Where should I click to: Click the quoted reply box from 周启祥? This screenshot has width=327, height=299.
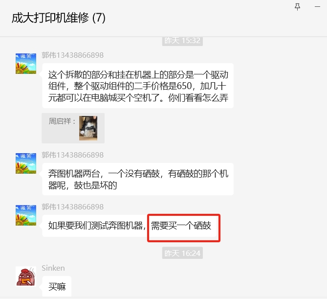[73, 128]
